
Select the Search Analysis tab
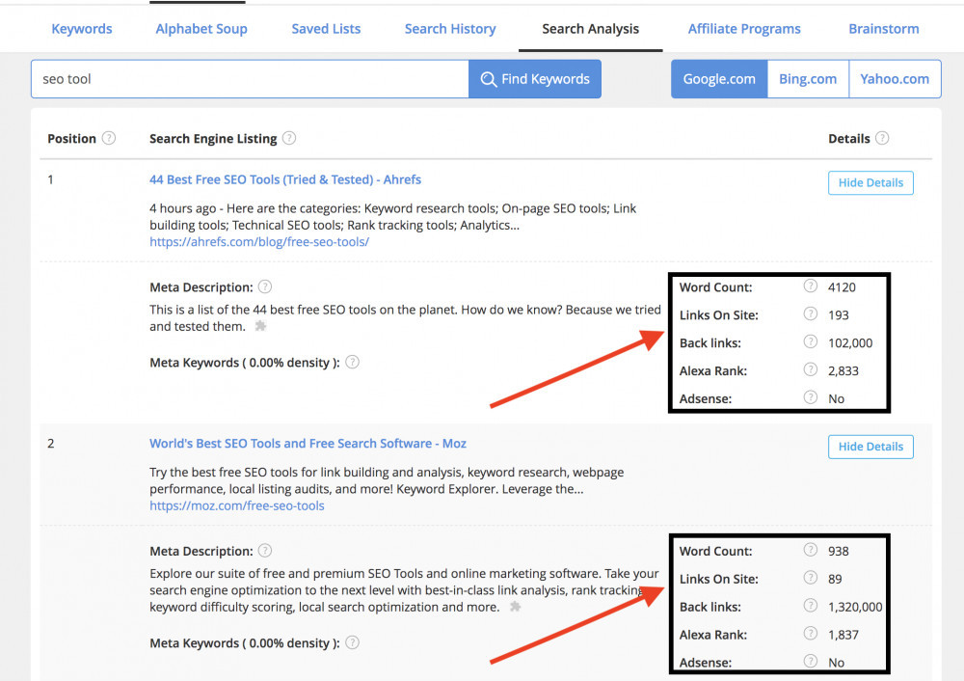tap(590, 29)
